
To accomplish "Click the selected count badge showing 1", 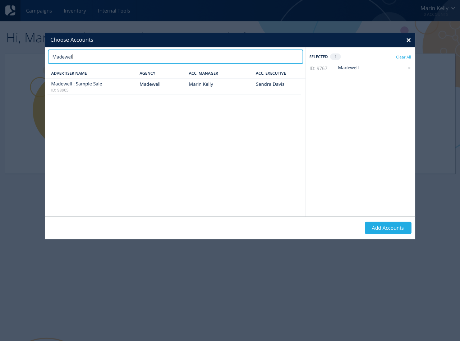I will click(x=335, y=57).
